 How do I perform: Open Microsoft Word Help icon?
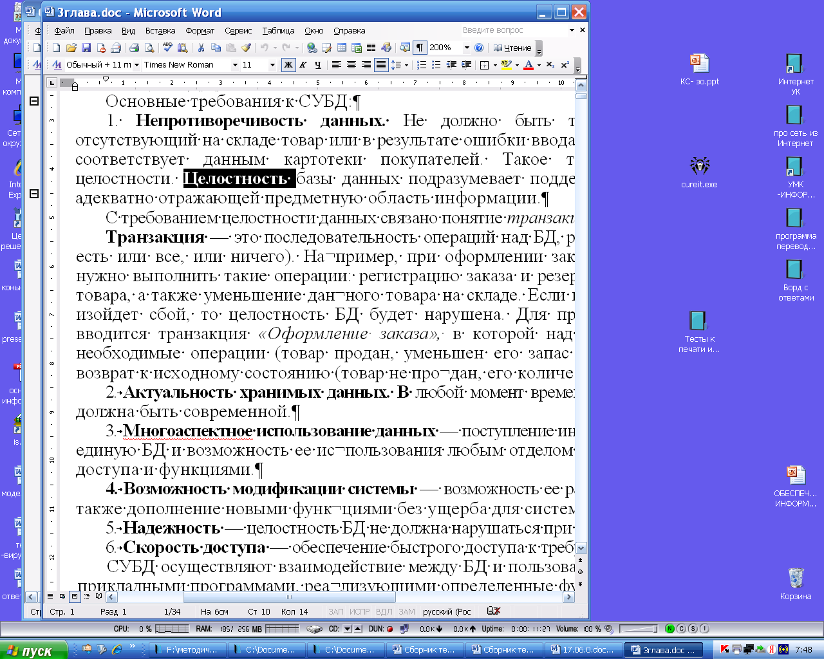coord(479,48)
